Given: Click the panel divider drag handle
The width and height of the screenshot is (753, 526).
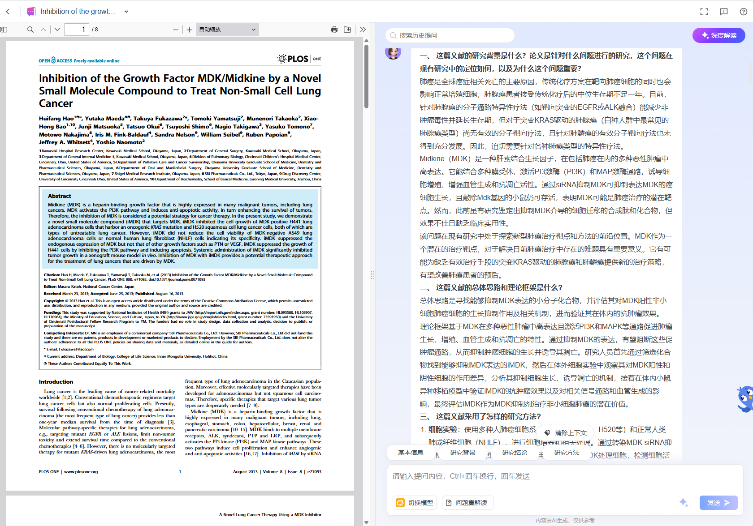Looking at the screenshot, I should 372,275.
